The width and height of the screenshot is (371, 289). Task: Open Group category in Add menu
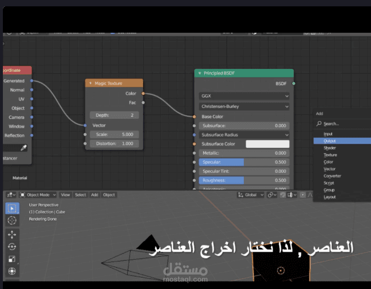[342, 190]
